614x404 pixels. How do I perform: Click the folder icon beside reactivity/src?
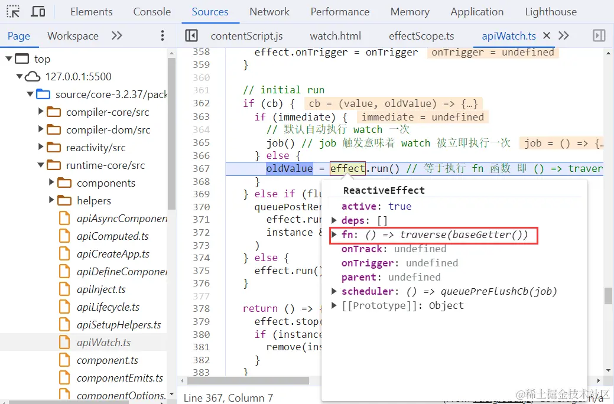coord(54,147)
